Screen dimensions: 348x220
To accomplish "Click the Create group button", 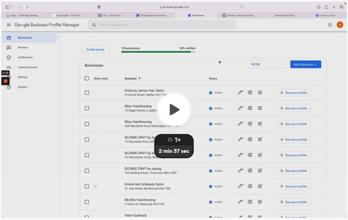I will coord(95,50).
